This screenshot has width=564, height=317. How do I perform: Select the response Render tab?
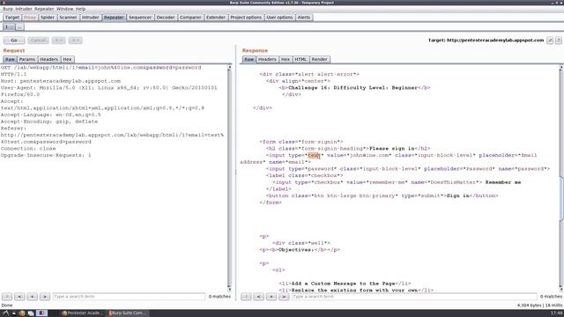(319, 59)
